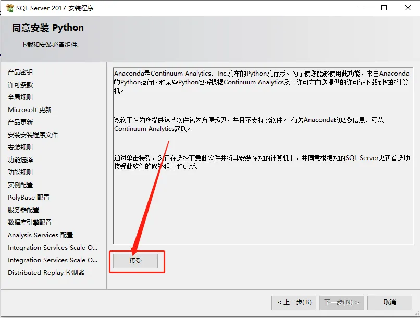Viewport: 420px width, 318px height.
Task: Click the SQL Server setup title icon
Action: click(x=10, y=8)
